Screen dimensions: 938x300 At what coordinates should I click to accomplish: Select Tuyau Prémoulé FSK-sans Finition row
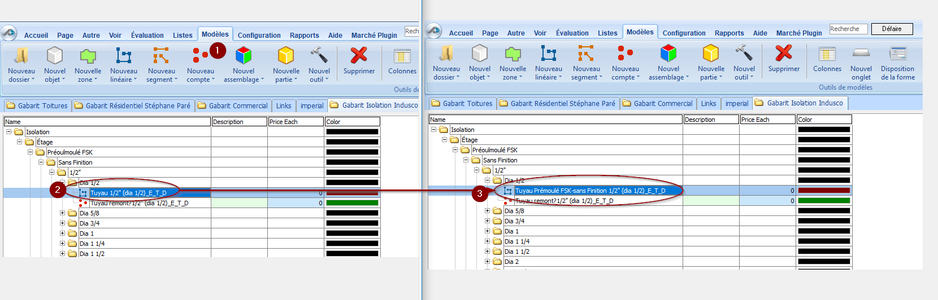(590, 191)
